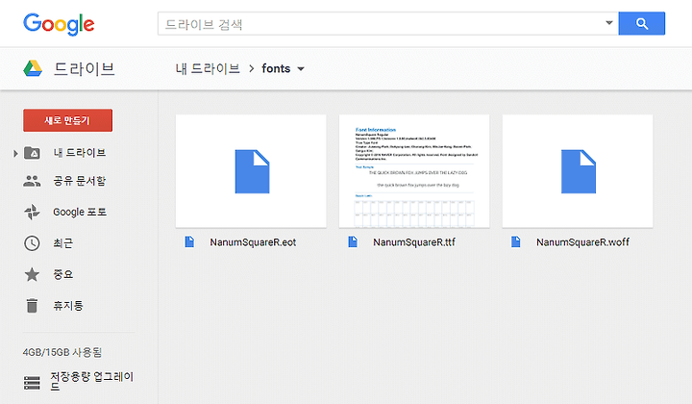Click 저장용량 업그레이드 link
The image size is (692, 404).
click(91, 382)
